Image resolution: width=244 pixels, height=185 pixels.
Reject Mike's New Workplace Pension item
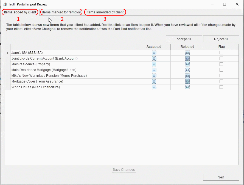(x=187, y=76)
